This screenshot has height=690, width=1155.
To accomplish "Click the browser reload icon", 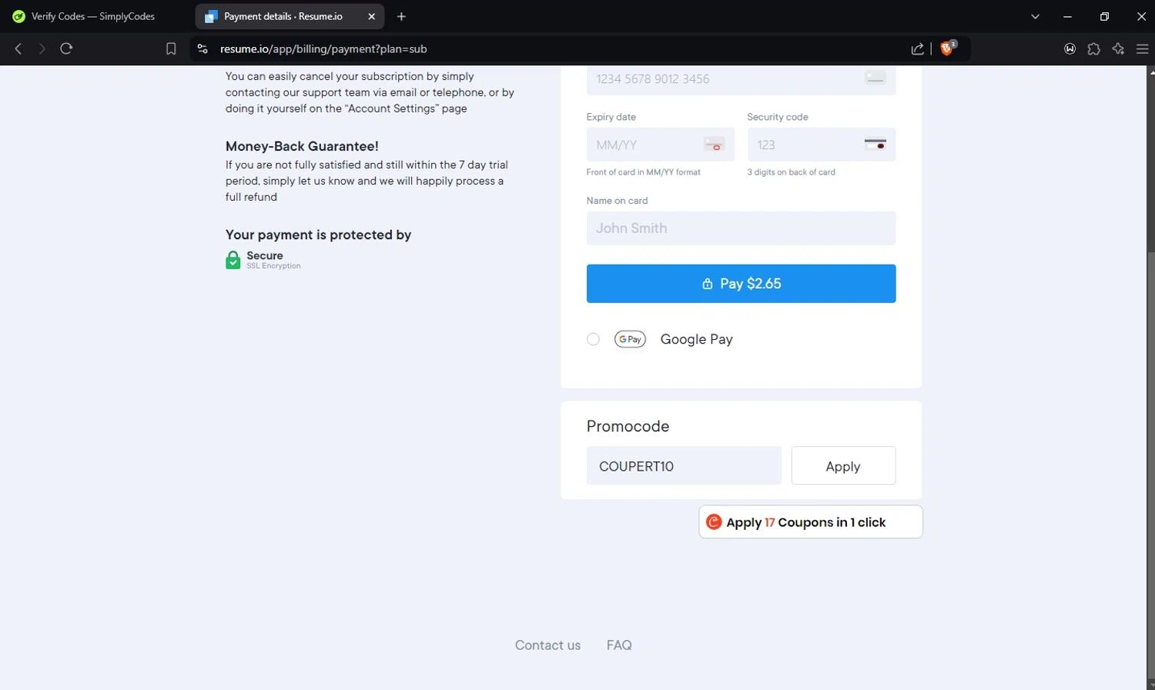I will 66,48.
